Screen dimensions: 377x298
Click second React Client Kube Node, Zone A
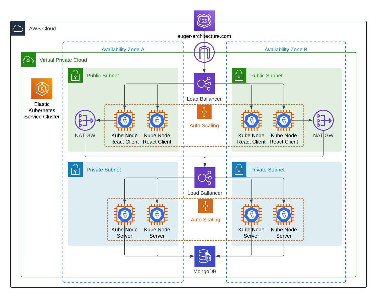[x=157, y=120]
